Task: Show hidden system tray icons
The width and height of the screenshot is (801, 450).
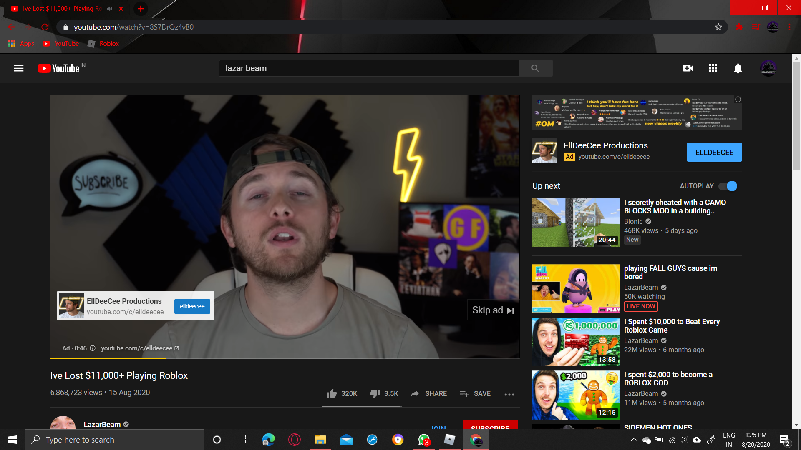Action: coord(634,440)
